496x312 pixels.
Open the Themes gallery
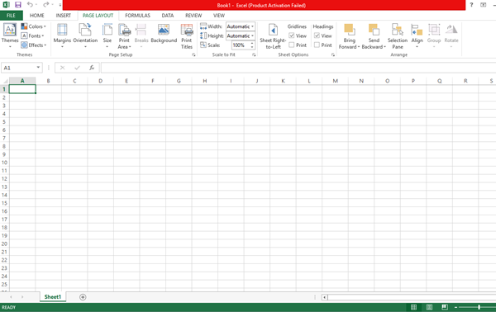click(x=10, y=35)
